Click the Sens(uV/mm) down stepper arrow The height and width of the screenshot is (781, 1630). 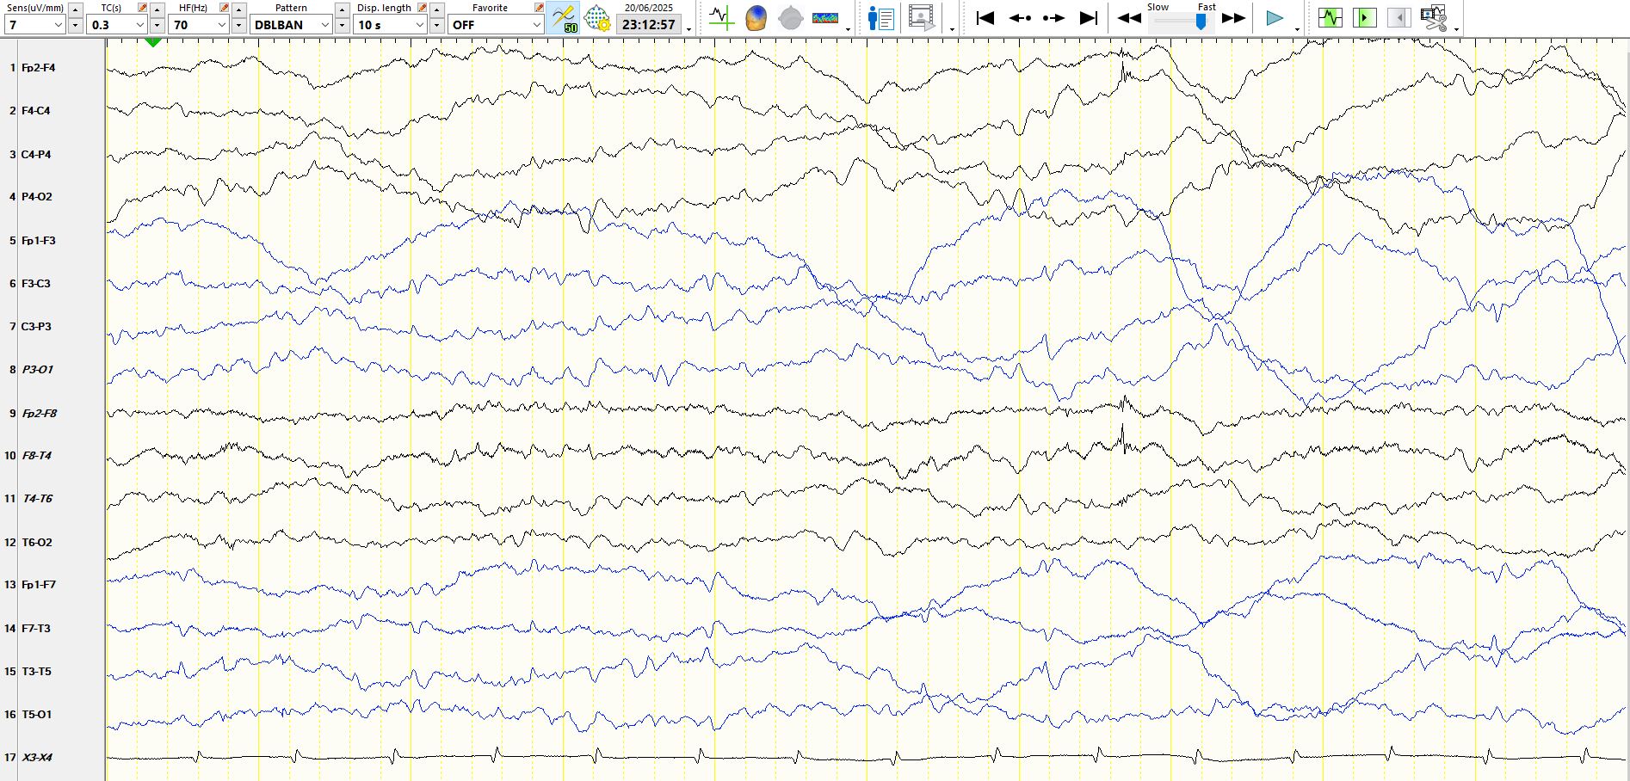76,25
